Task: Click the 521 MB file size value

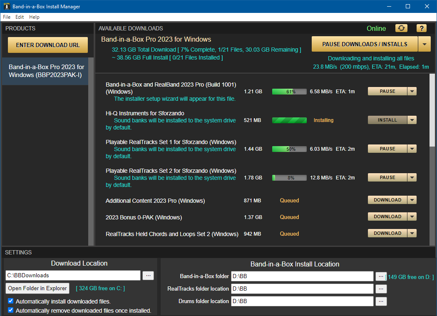Action: click(253, 120)
